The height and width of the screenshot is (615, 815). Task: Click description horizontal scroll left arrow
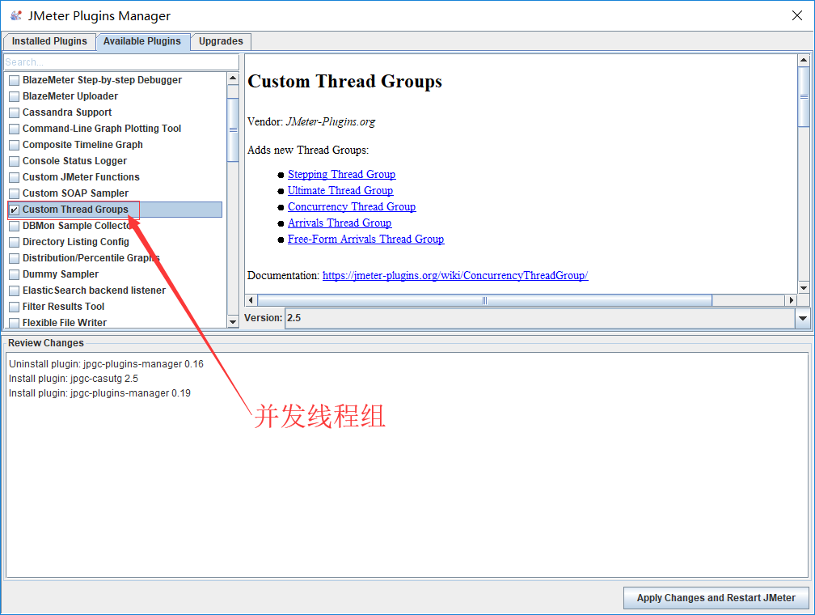coord(251,300)
